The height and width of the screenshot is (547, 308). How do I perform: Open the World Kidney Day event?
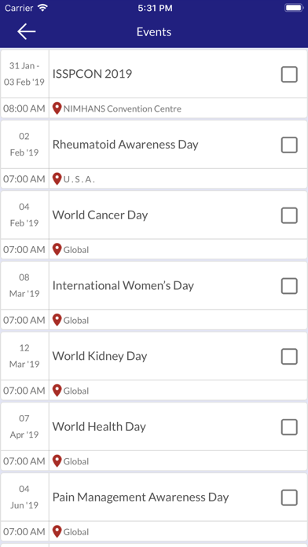pyautogui.click(x=100, y=356)
